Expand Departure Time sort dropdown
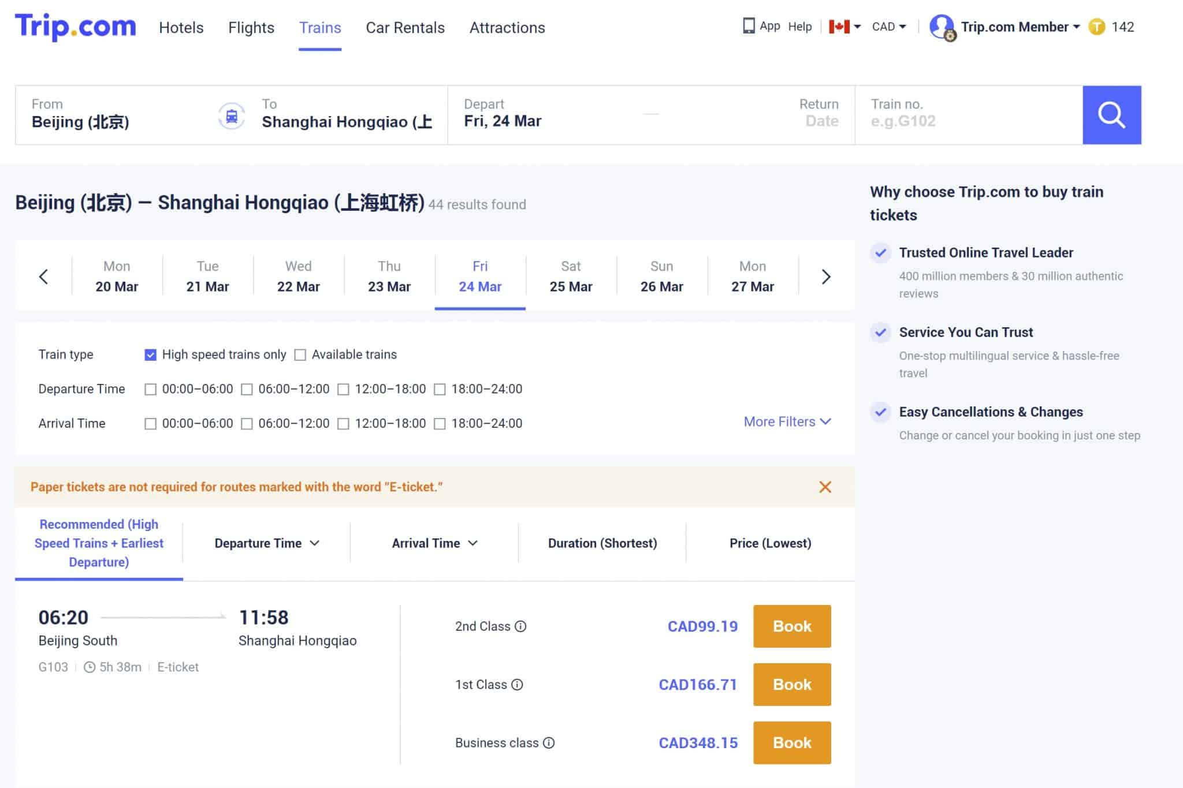Image resolution: width=1183 pixels, height=788 pixels. click(267, 543)
